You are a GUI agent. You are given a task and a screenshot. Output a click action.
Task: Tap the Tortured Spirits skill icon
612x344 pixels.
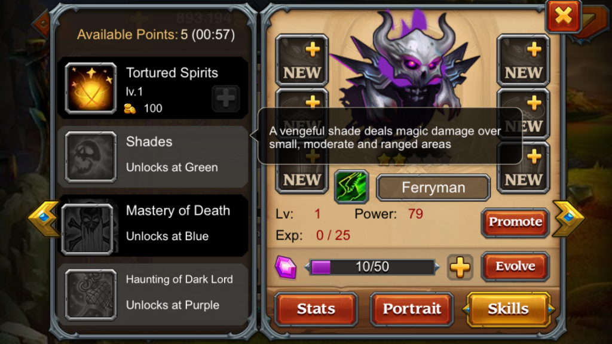tap(91, 88)
